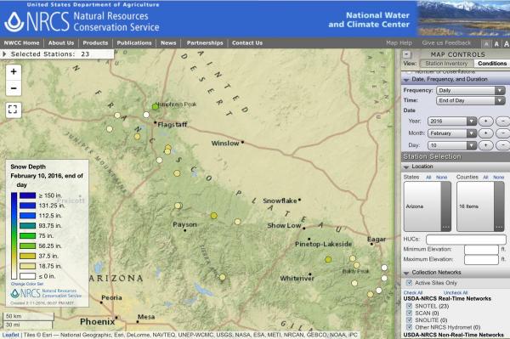
Task: Click the green station marker near Humphreys Peak
Action: 156,106
